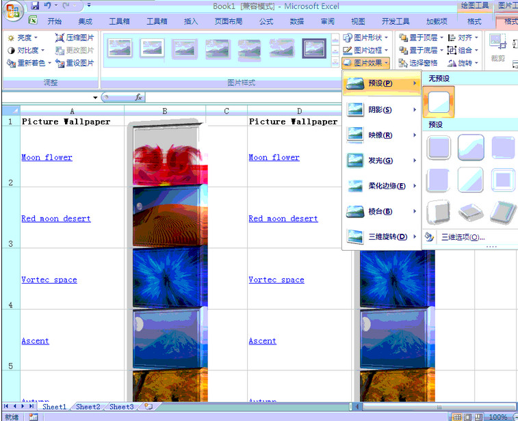Click the 图片效果 picture effects button

coord(365,63)
